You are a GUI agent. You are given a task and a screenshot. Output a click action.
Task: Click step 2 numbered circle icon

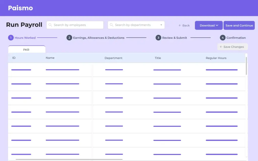69,37
